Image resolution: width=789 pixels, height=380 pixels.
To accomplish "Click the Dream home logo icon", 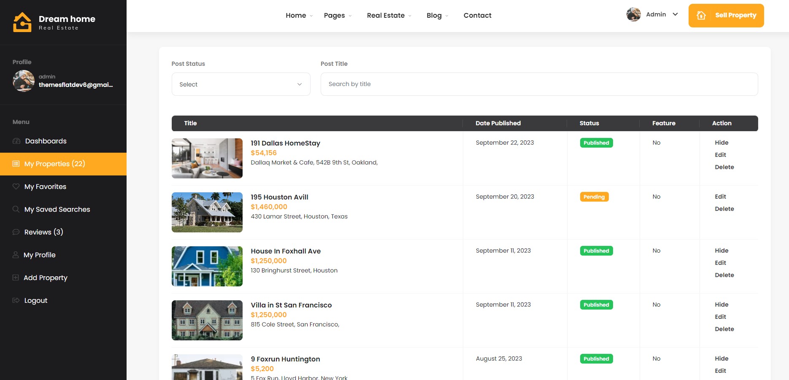I will [22, 22].
